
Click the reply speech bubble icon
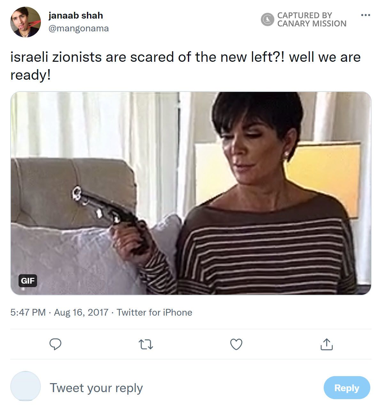(x=56, y=344)
